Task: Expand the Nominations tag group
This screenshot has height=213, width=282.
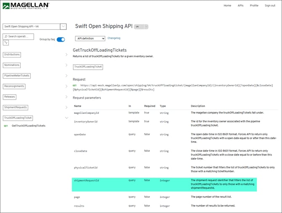Action: pos(67,65)
